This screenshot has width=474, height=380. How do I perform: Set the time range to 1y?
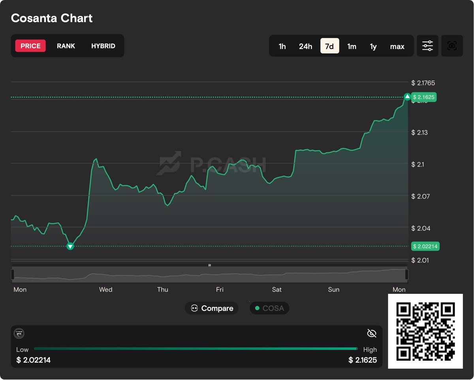pyautogui.click(x=373, y=46)
